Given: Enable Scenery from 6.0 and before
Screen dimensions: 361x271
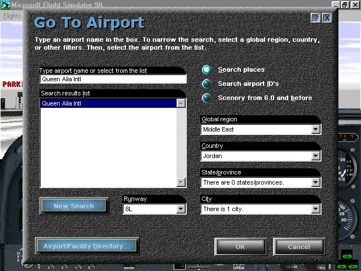Looking at the screenshot, I should click(206, 98).
